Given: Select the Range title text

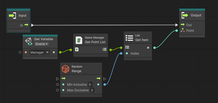Looking at the screenshot, I should (x=77, y=71).
